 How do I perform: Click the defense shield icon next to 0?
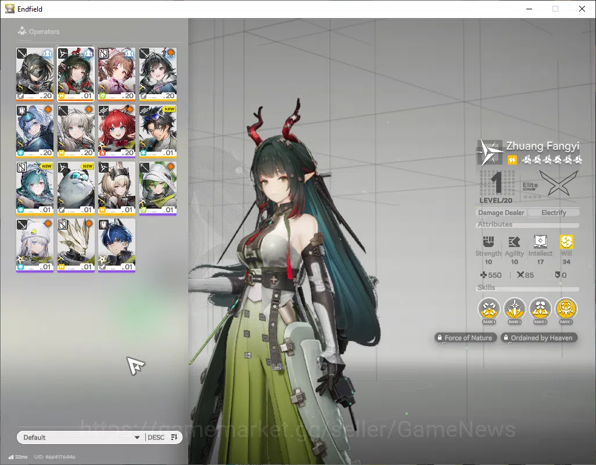pos(558,275)
